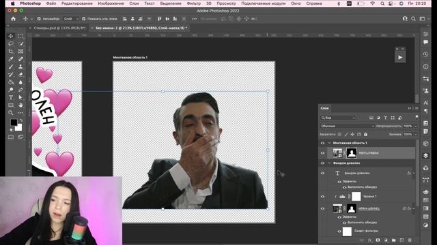Select the Eyedropper tool

click(x=11, y=59)
